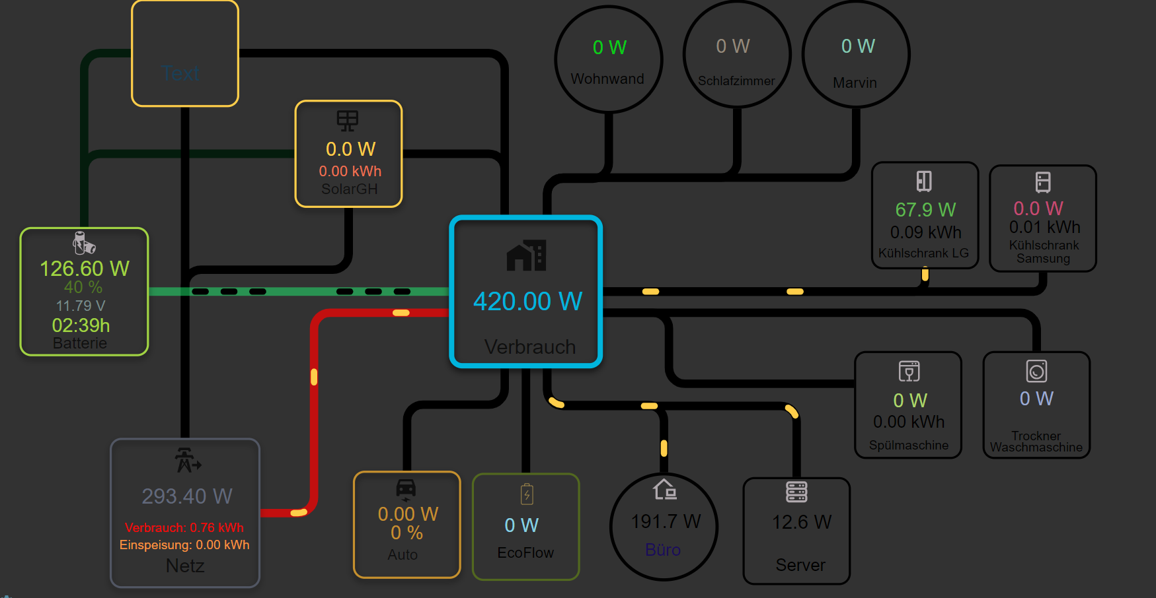Click the Trockner Waschmaschine label
The height and width of the screenshot is (598, 1156).
pyautogui.click(x=1036, y=442)
